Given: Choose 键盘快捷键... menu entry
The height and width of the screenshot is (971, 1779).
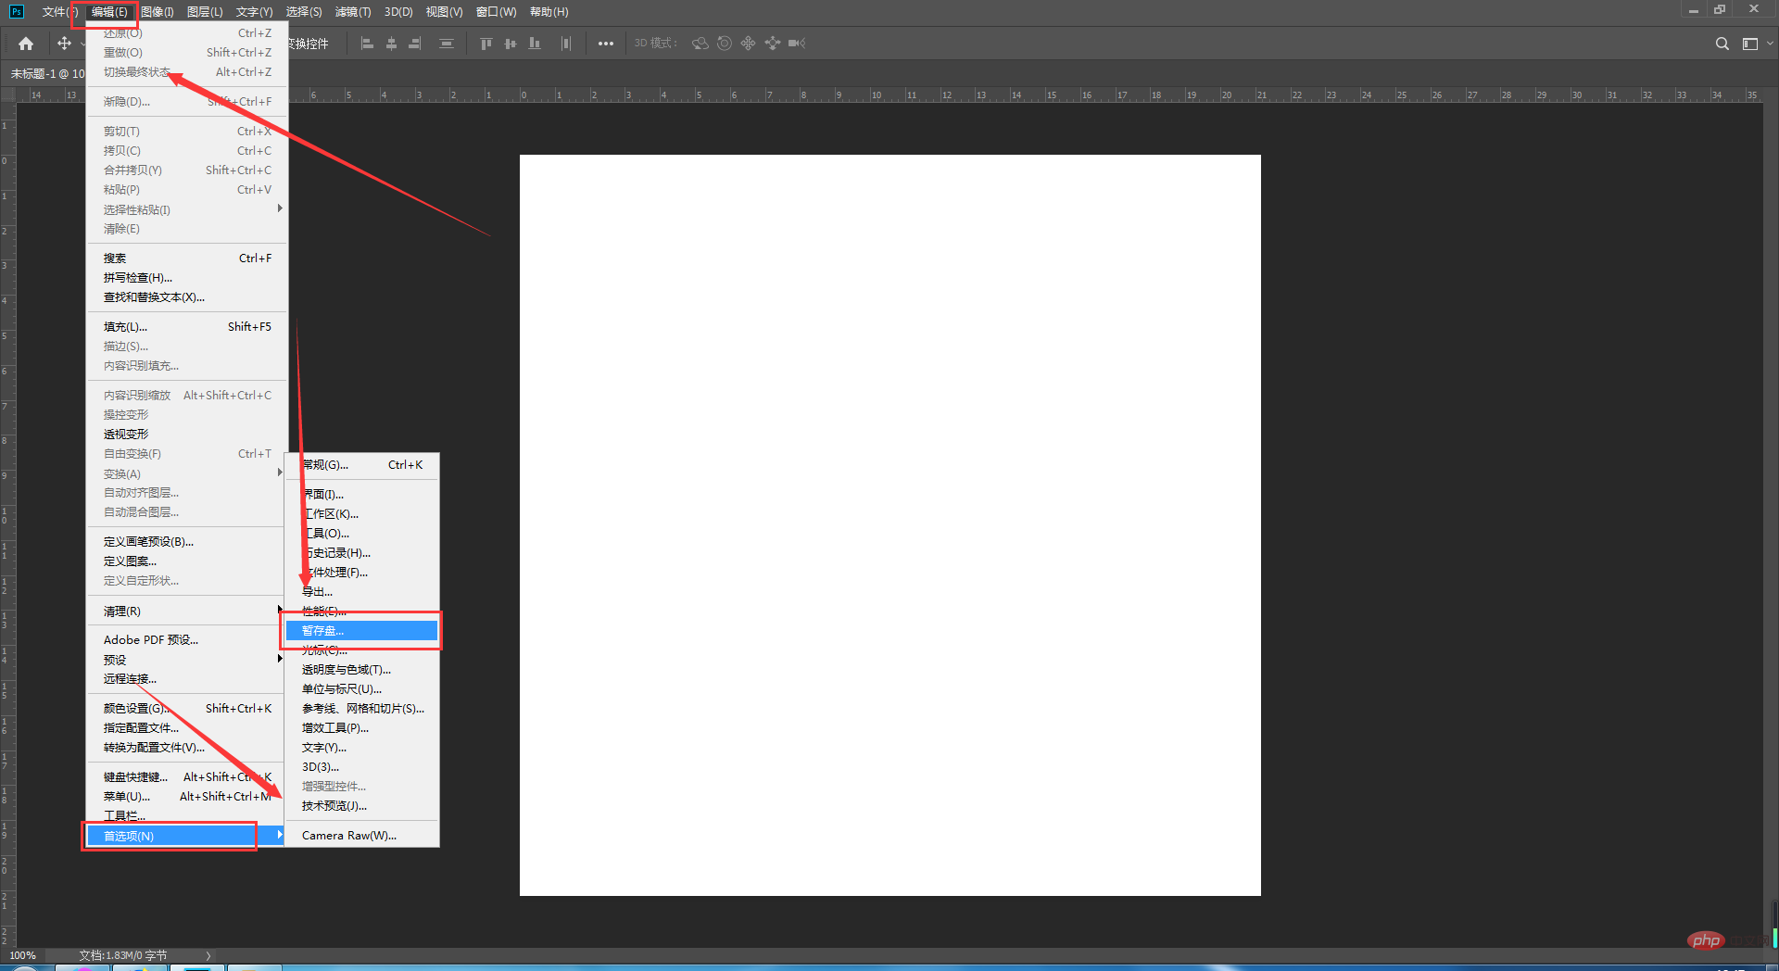Looking at the screenshot, I should coord(187,777).
